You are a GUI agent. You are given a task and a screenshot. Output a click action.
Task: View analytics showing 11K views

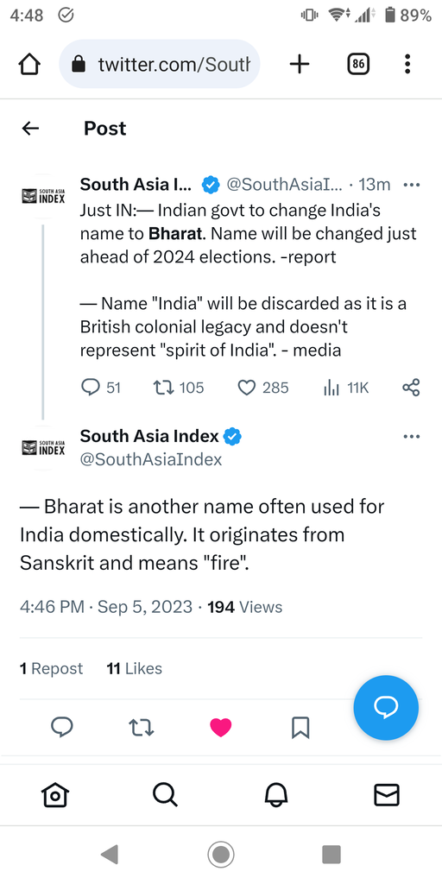point(345,388)
